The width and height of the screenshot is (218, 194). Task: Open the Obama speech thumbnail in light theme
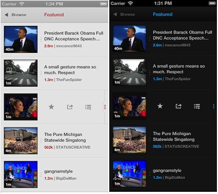point(21,39)
